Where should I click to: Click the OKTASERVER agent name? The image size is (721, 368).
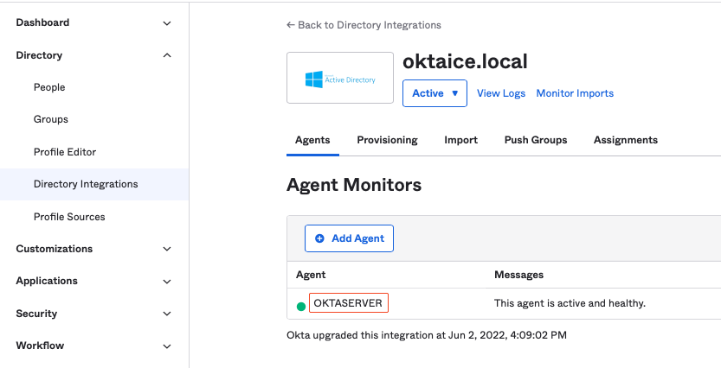348,303
